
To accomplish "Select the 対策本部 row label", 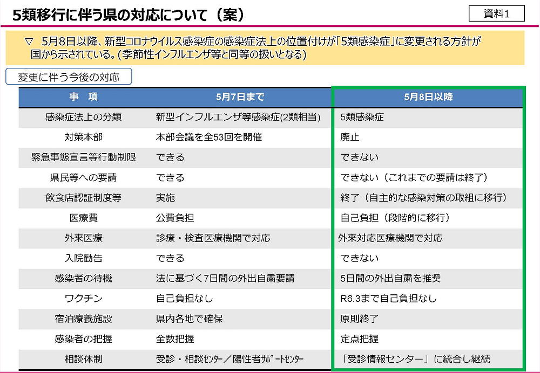I will coord(84,137).
